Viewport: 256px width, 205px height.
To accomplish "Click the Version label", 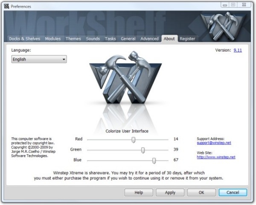I will tap(223, 50).
